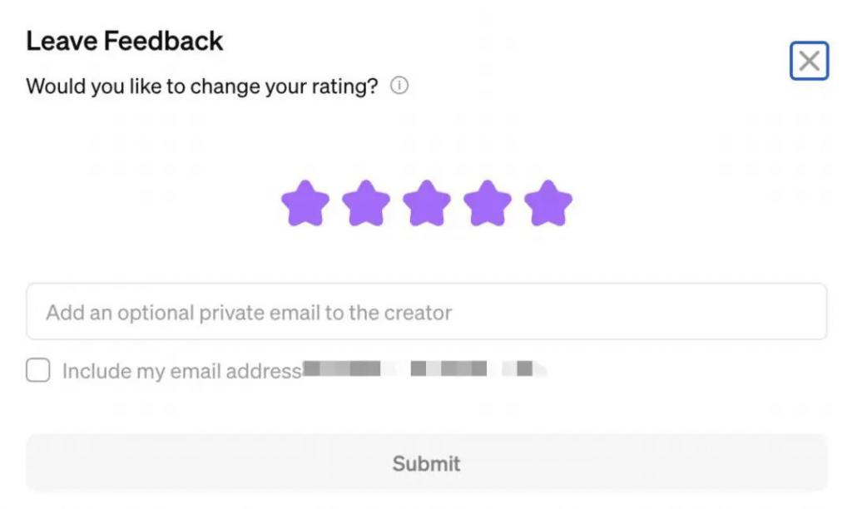Lower rating to the lowest star

click(x=305, y=203)
